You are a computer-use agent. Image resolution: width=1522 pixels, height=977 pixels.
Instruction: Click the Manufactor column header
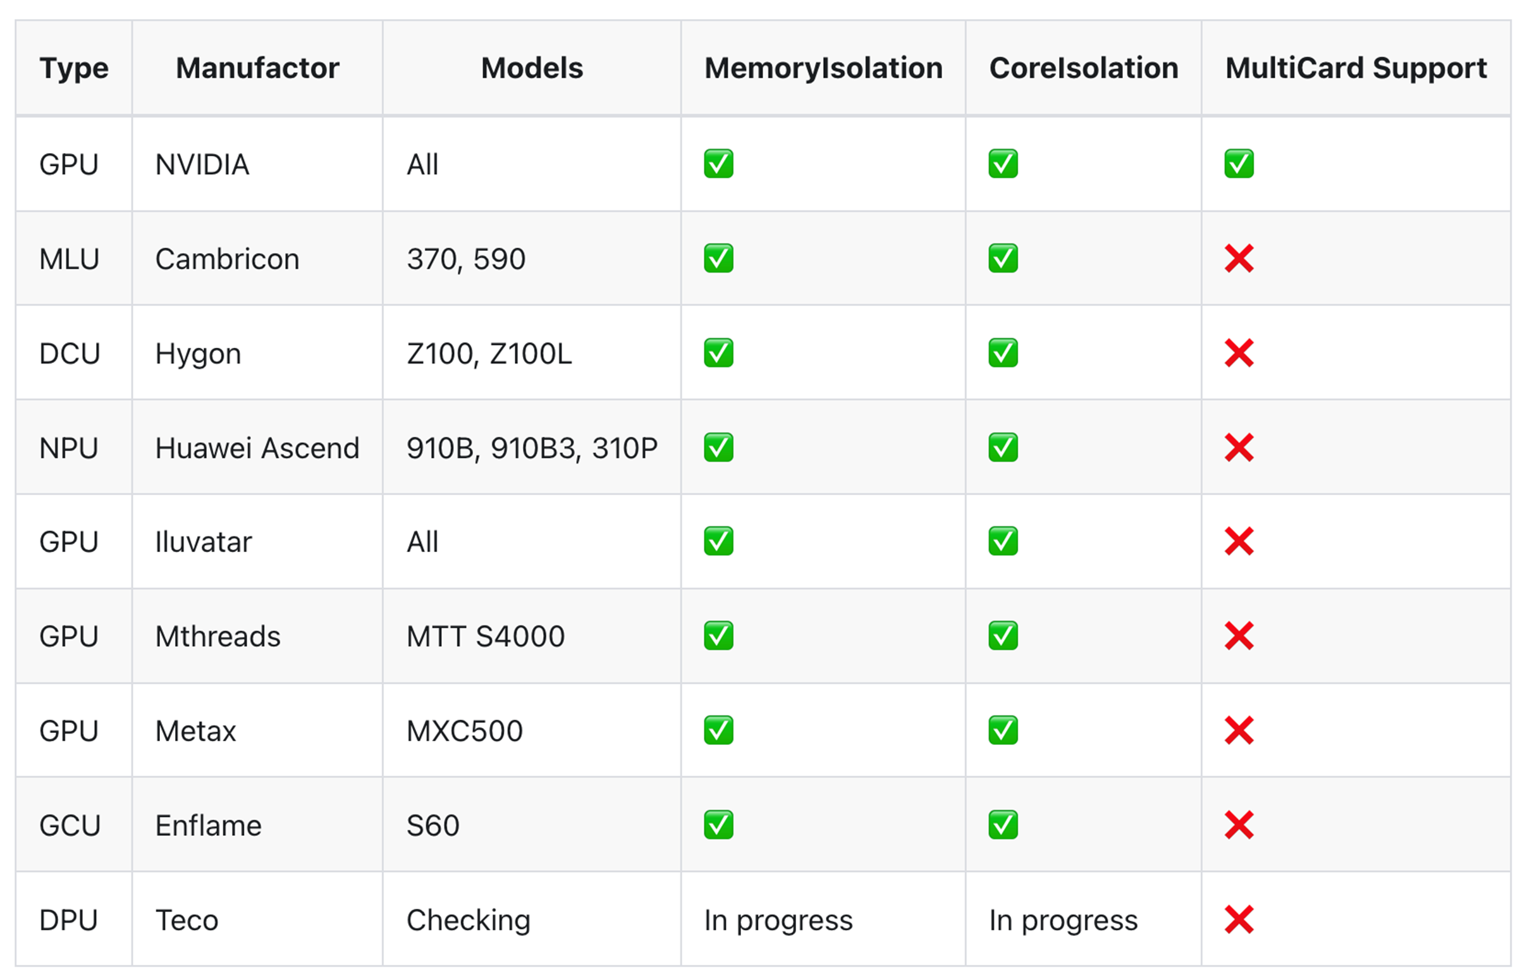[x=257, y=68]
